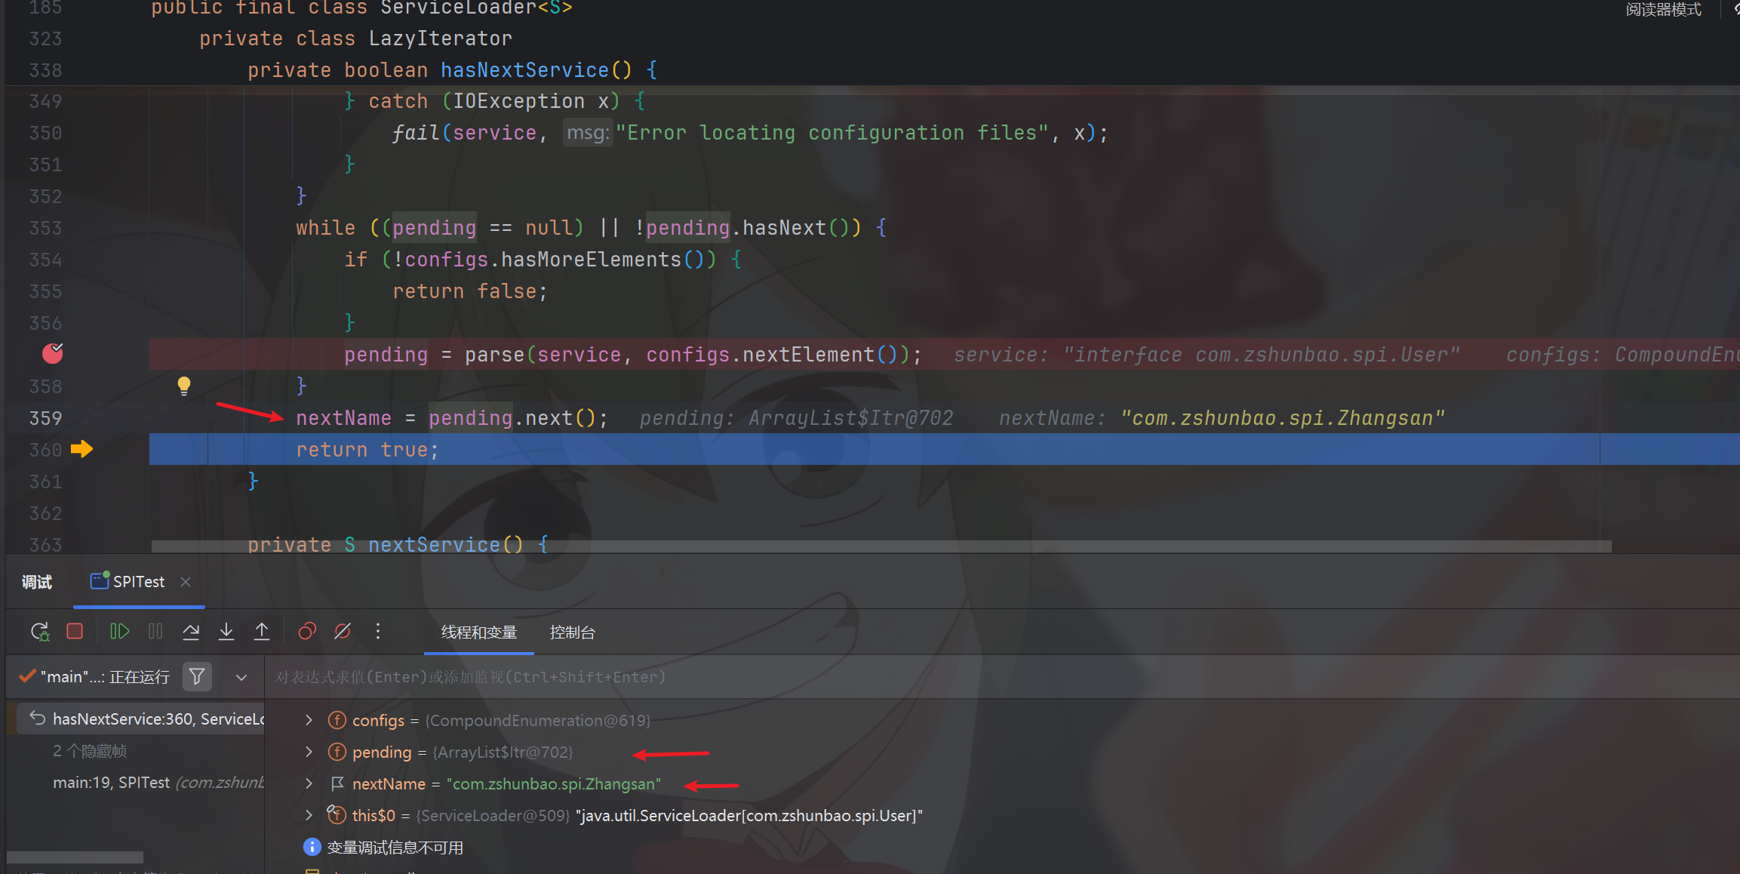Stop the debug session
Screen dimensions: 1740x874
75,632
